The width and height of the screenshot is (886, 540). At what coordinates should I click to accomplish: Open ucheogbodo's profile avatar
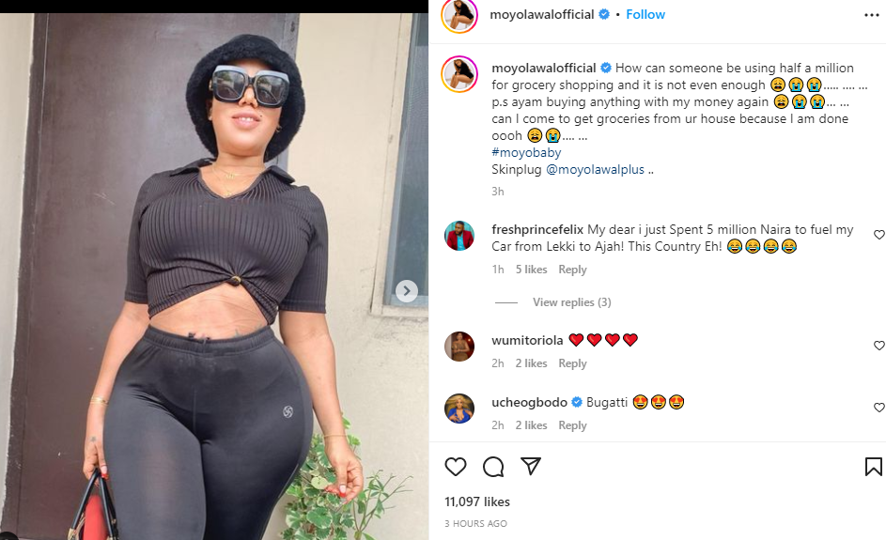tap(459, 409)
